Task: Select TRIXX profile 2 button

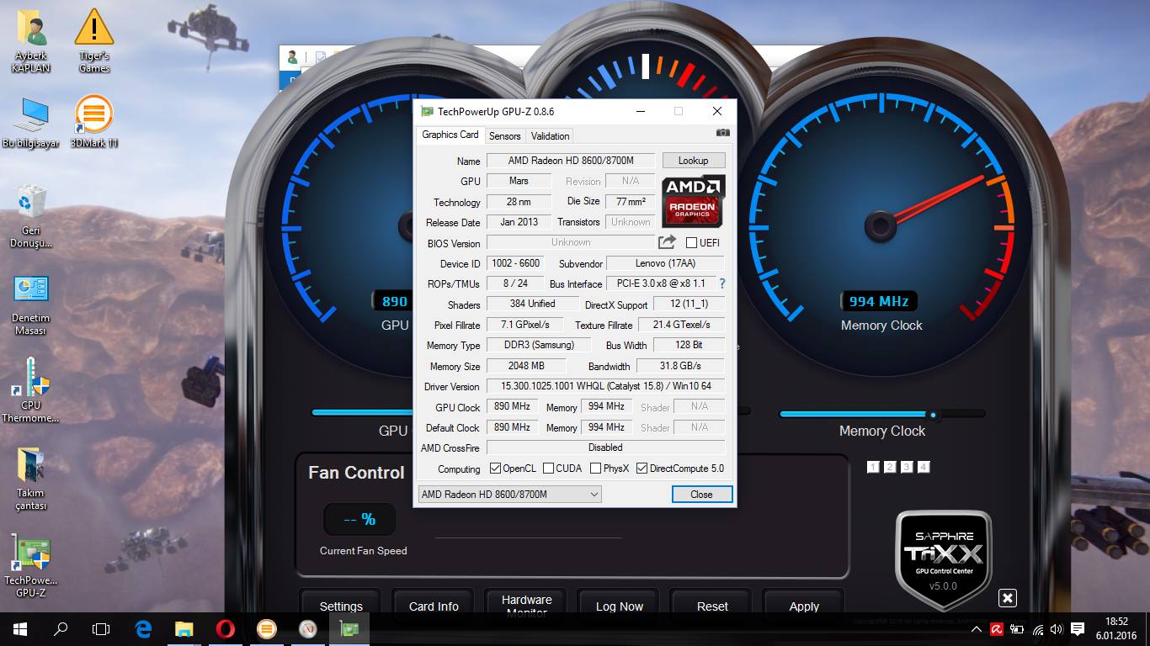Action: coord(890,467)
